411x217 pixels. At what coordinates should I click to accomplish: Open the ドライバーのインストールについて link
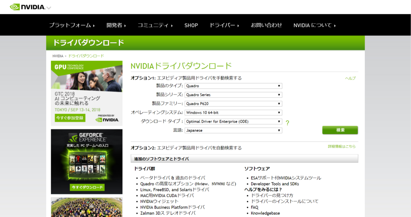tap(285, 201)
